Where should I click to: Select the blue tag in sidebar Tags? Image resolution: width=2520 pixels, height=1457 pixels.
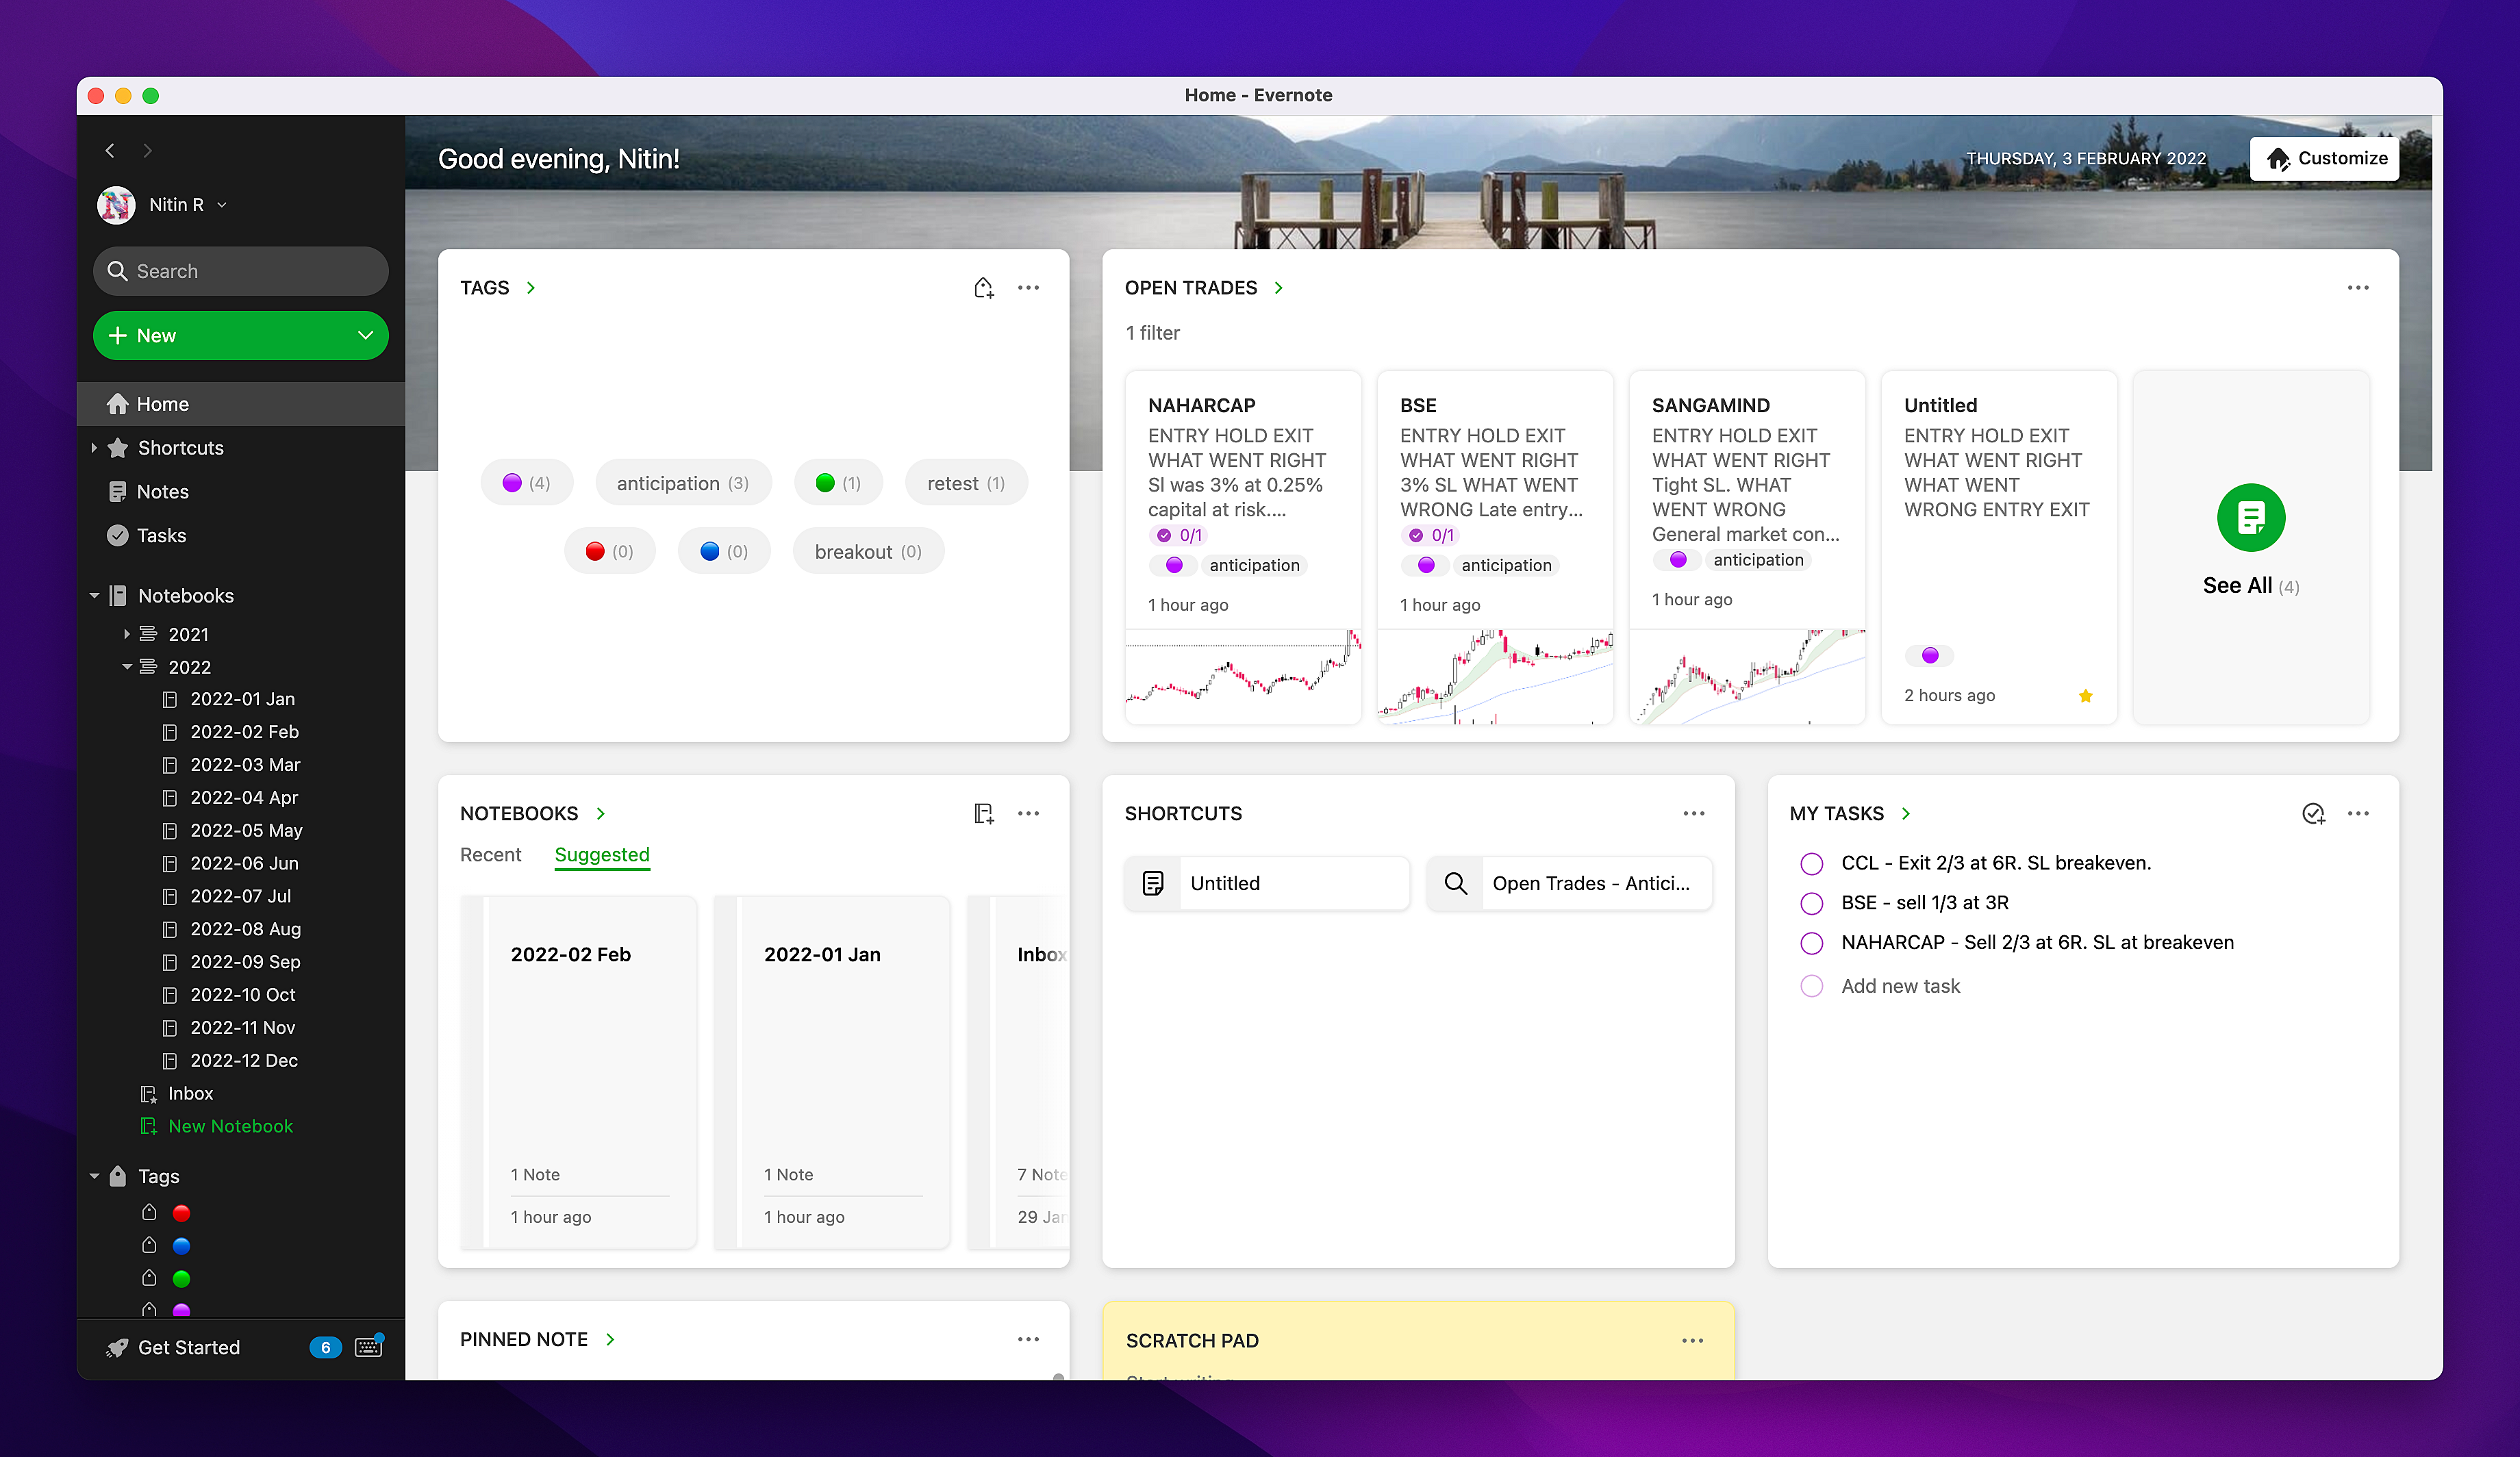click(x=181, y=1247)
